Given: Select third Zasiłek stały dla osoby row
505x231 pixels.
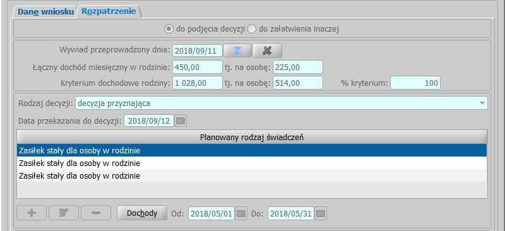Looking at the screenshot, I should click(252, 176).
